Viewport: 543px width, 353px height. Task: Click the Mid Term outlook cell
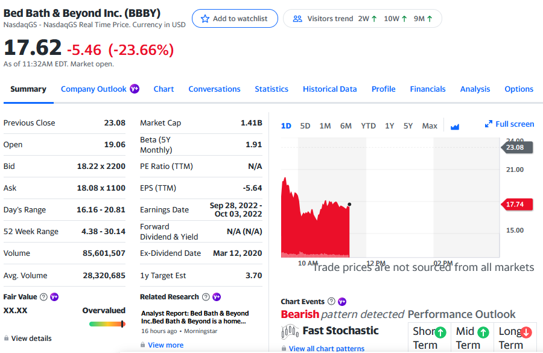tap(472, 338)
